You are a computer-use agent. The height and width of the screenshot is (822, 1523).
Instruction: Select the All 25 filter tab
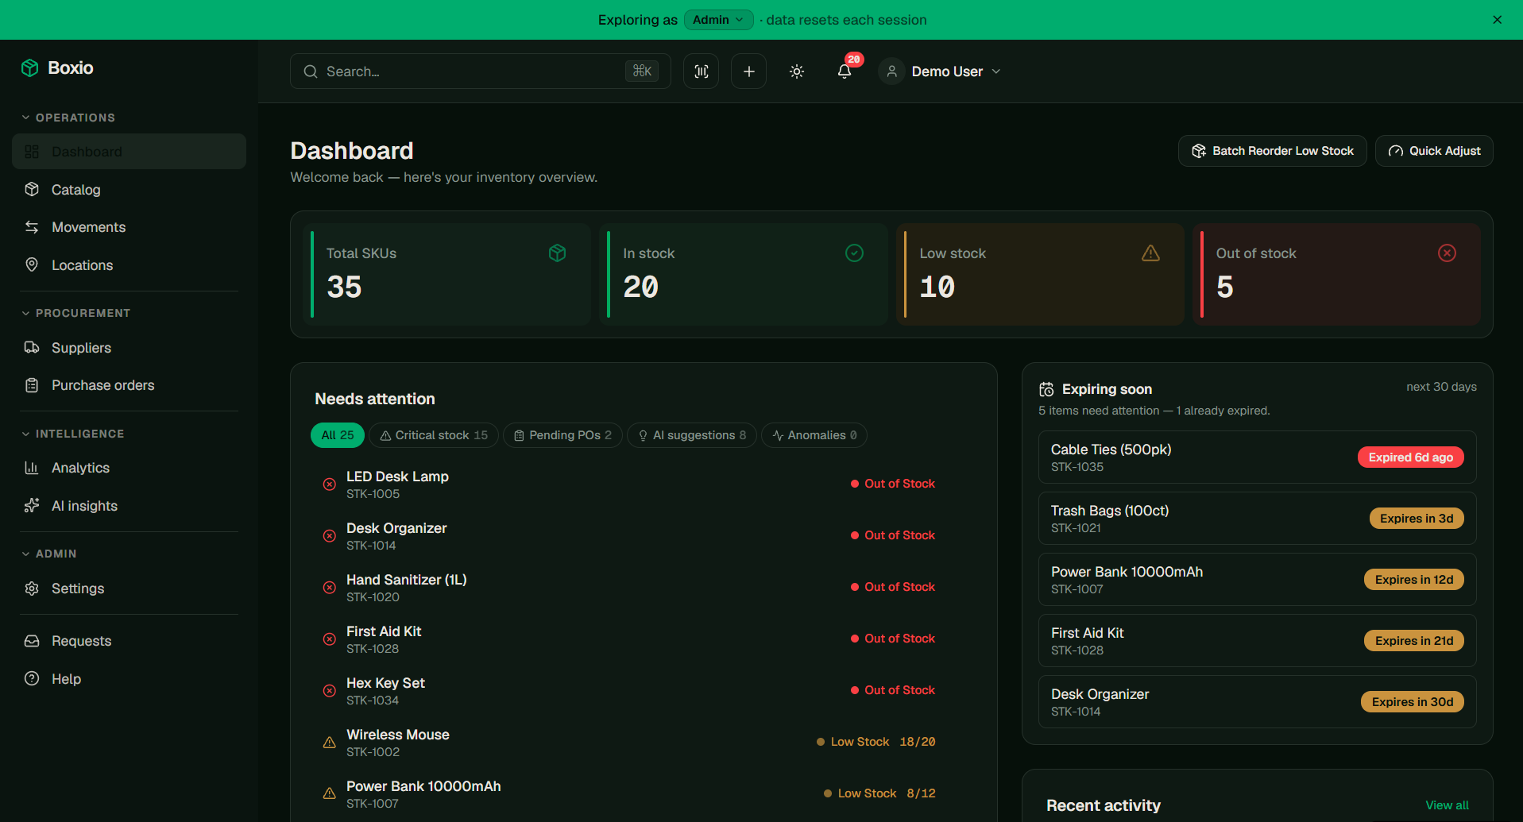338,435
